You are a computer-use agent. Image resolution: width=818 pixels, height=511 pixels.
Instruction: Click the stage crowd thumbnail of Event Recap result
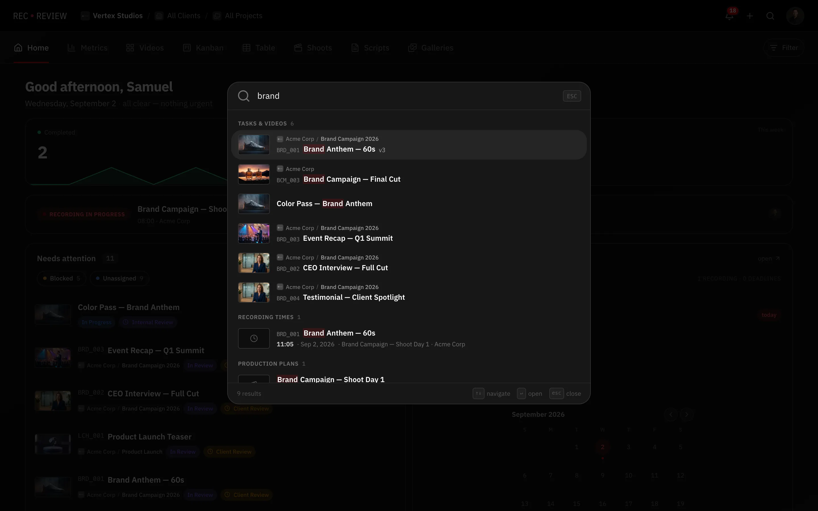(x=254, y=233)
